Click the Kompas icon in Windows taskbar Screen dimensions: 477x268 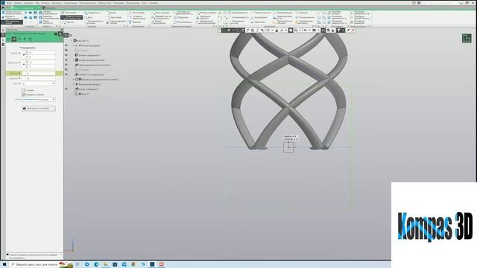(x=152, y=264)
